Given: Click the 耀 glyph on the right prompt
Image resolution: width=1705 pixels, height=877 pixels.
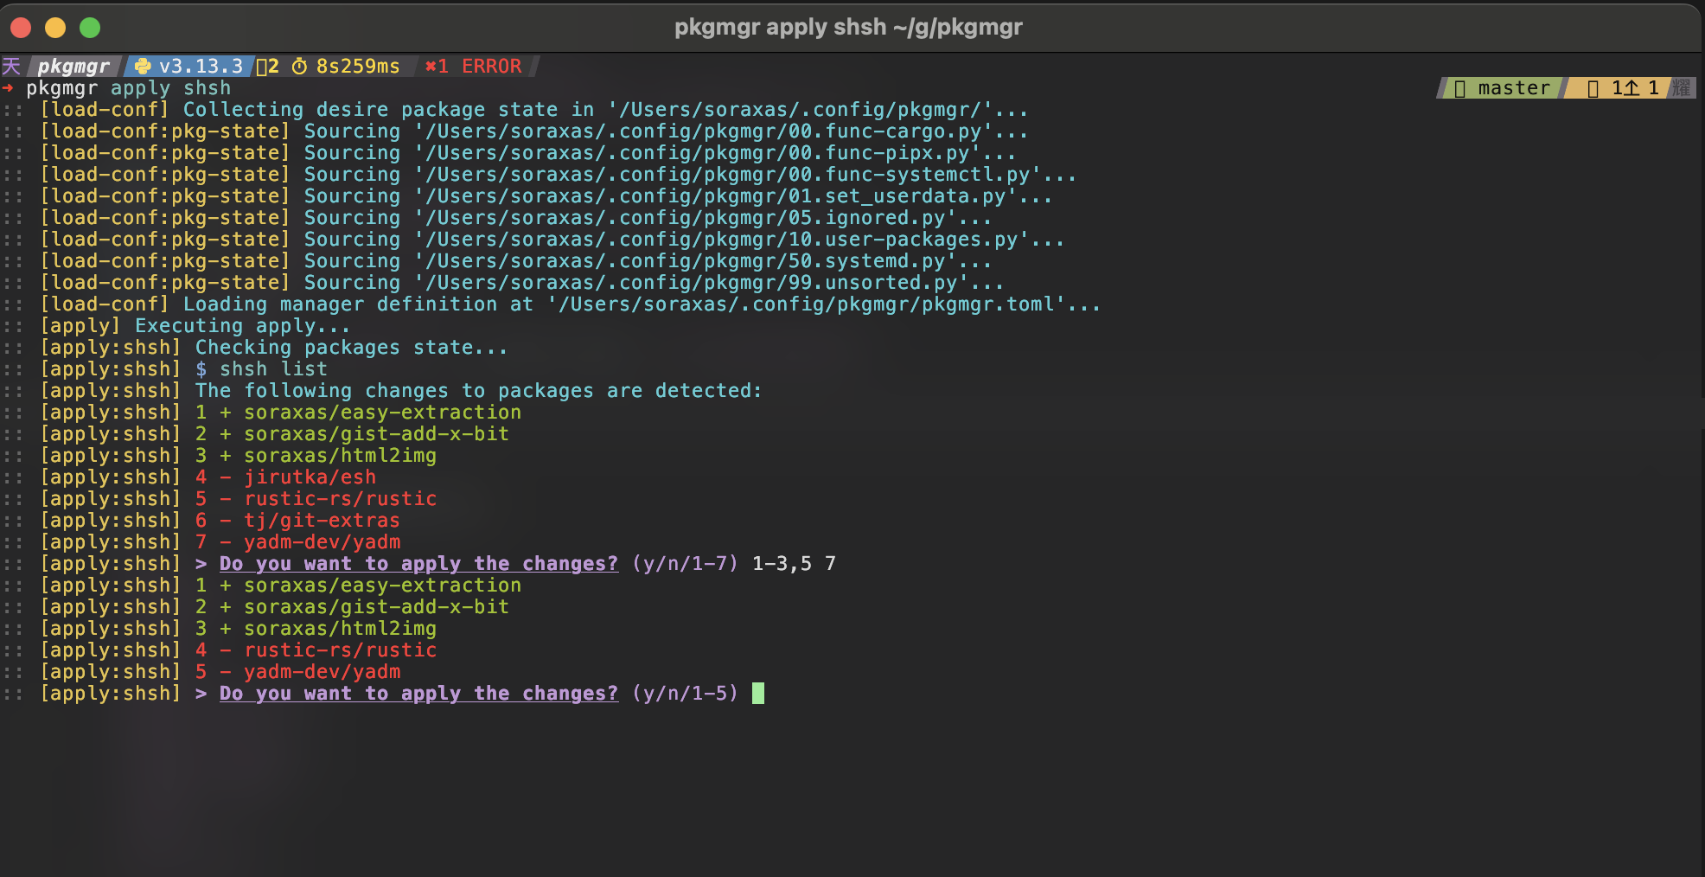Looking at the screenshot, I should [x=1681, y=88].
